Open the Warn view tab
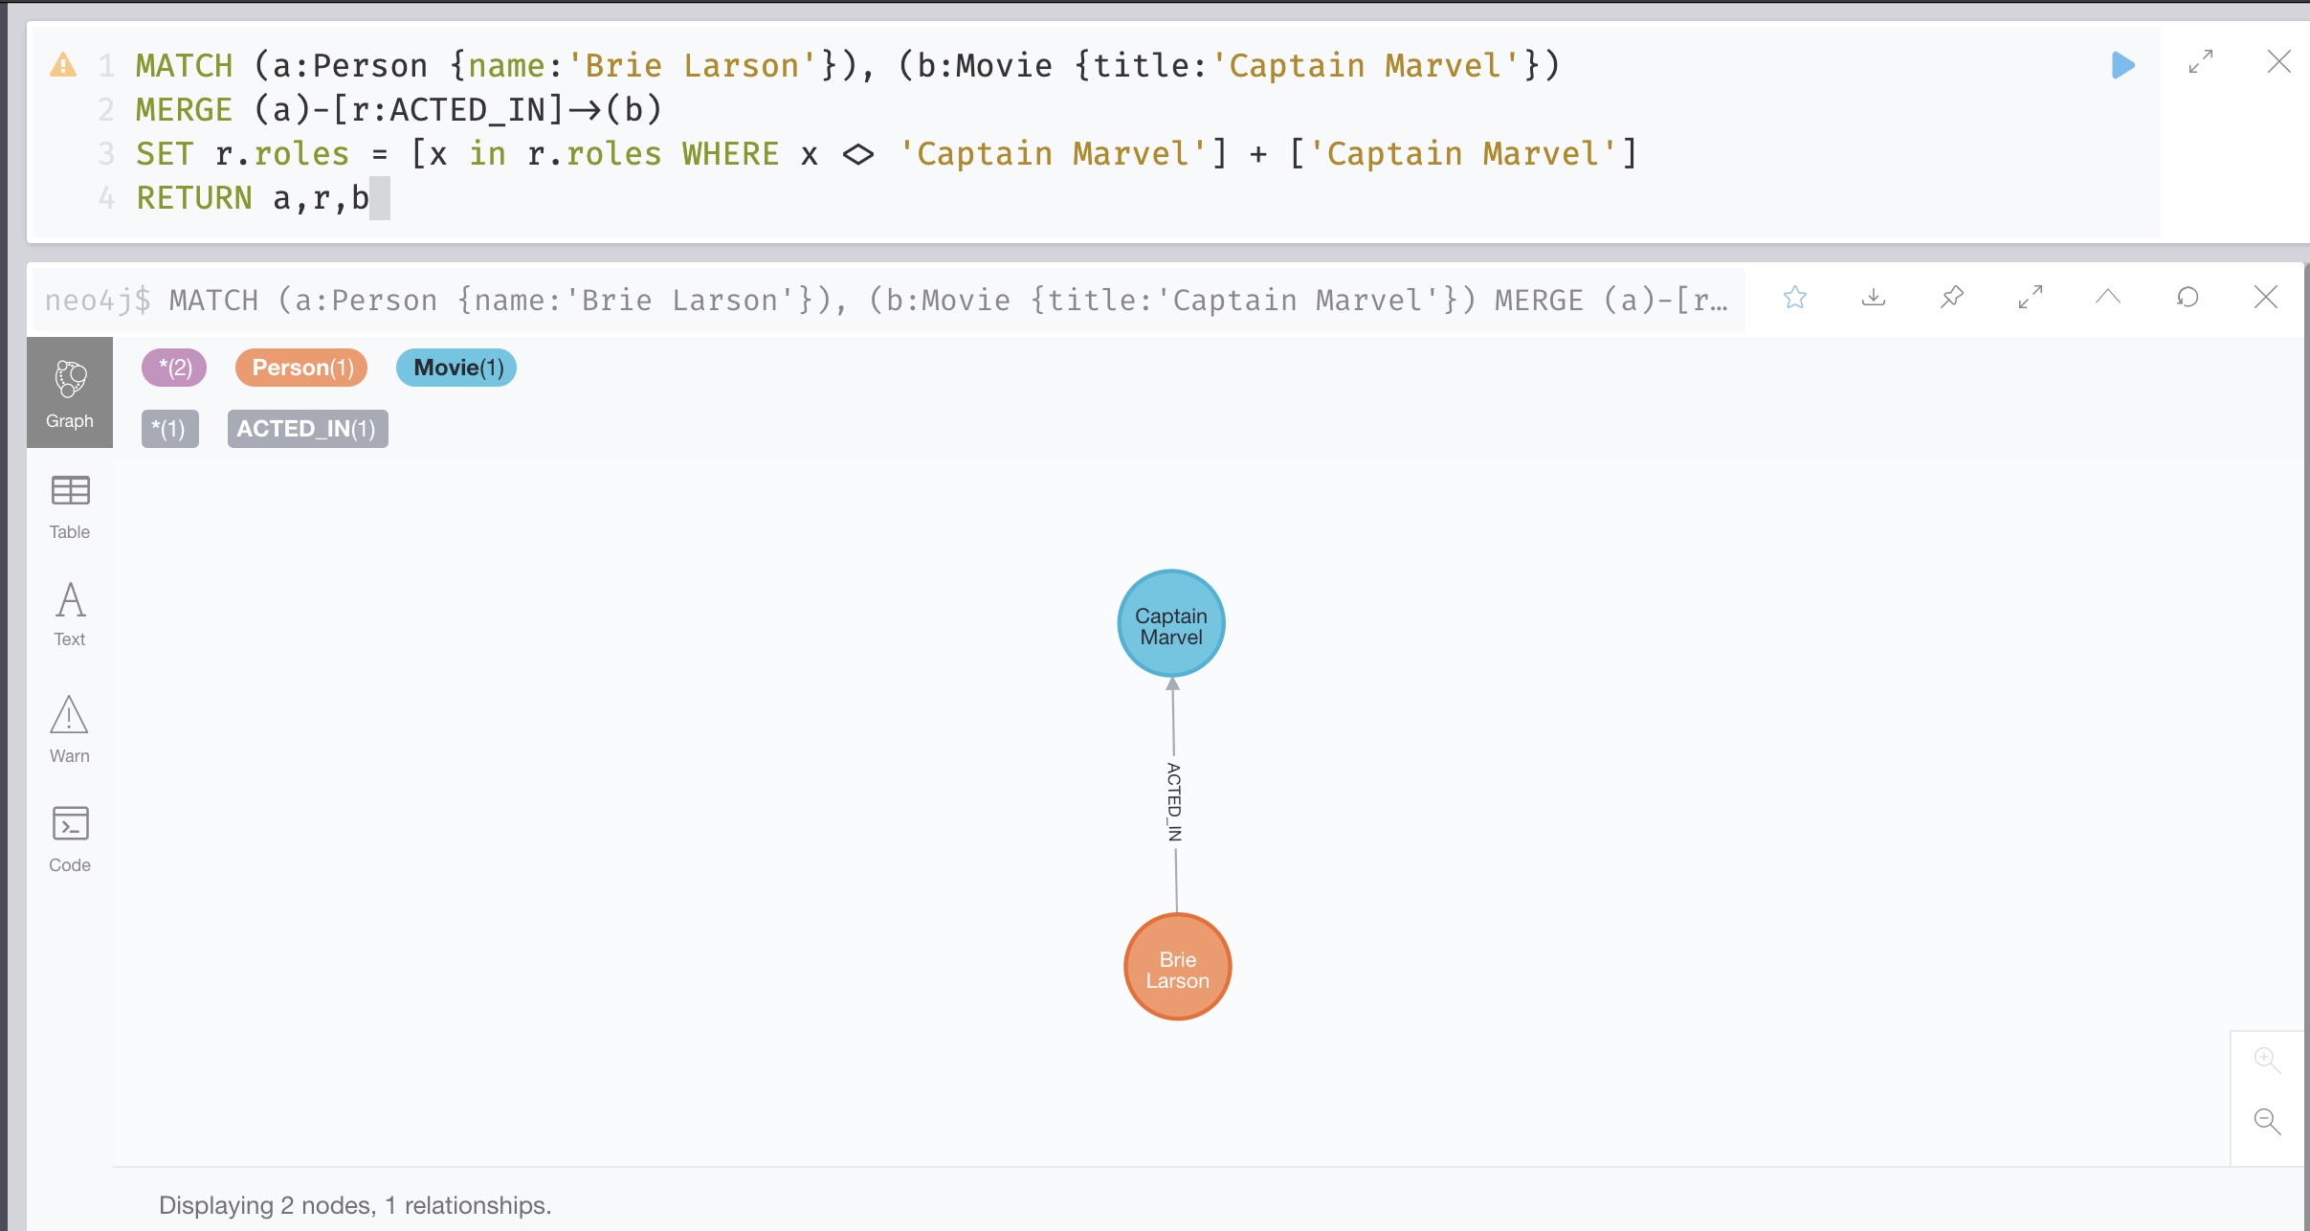This screenshot has width=2310, height=1231. (x=70, y=729)
